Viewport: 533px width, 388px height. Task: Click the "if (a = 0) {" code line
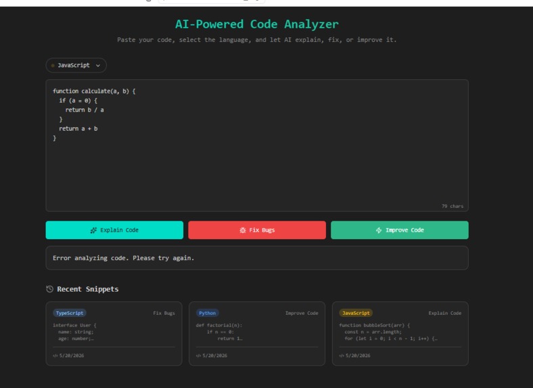[x=78, y=101]
